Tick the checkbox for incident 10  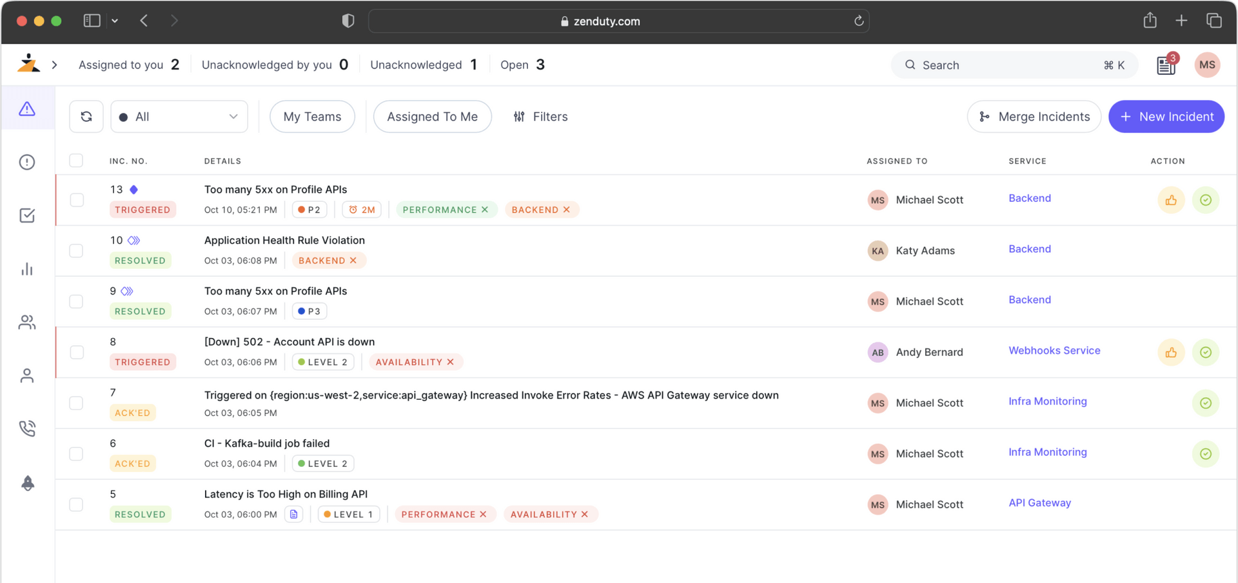(76, 250)
